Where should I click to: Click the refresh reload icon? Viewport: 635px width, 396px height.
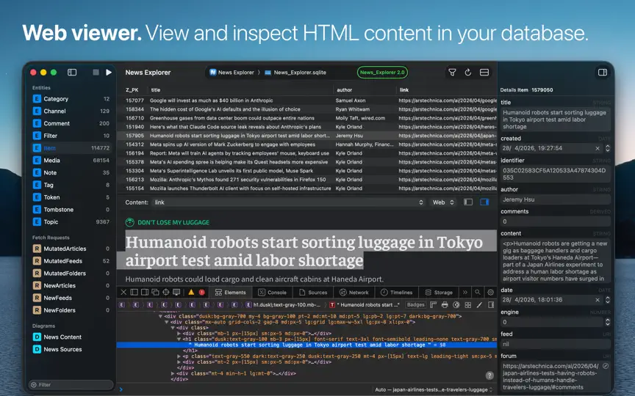pos(467,73)
